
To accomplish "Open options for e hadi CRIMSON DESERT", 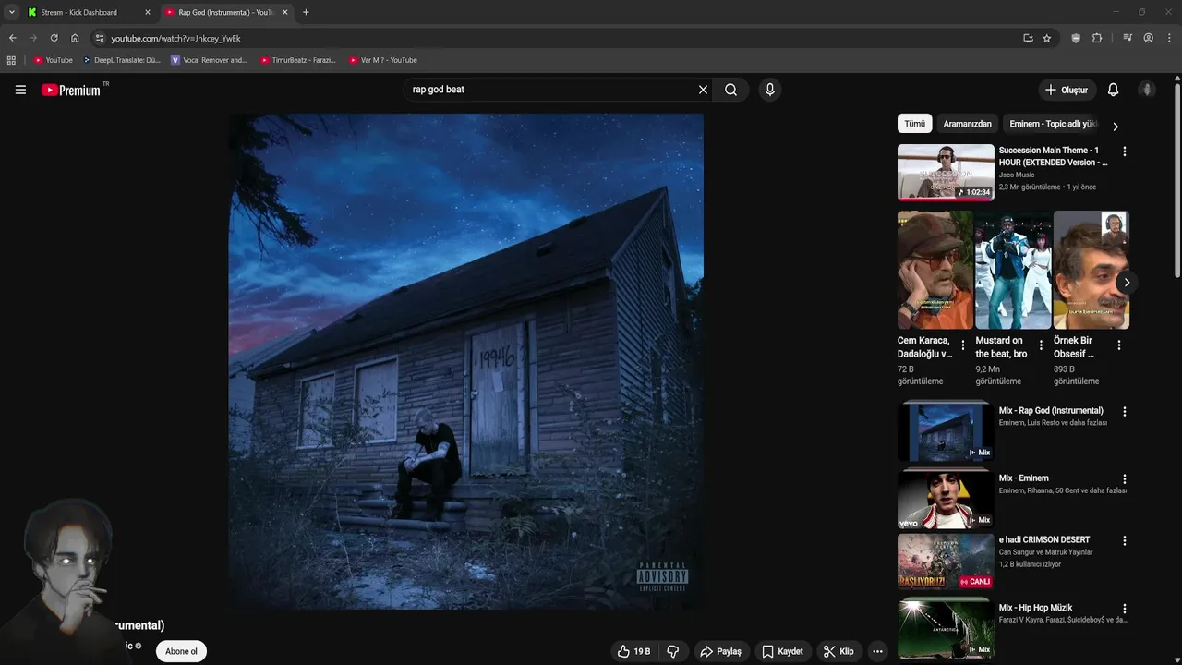I will pyautogui.click(x=1124, y=540).
